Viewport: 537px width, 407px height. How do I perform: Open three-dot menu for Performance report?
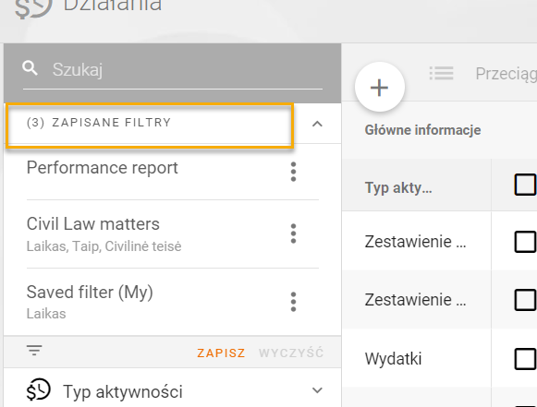coord(293,172)
